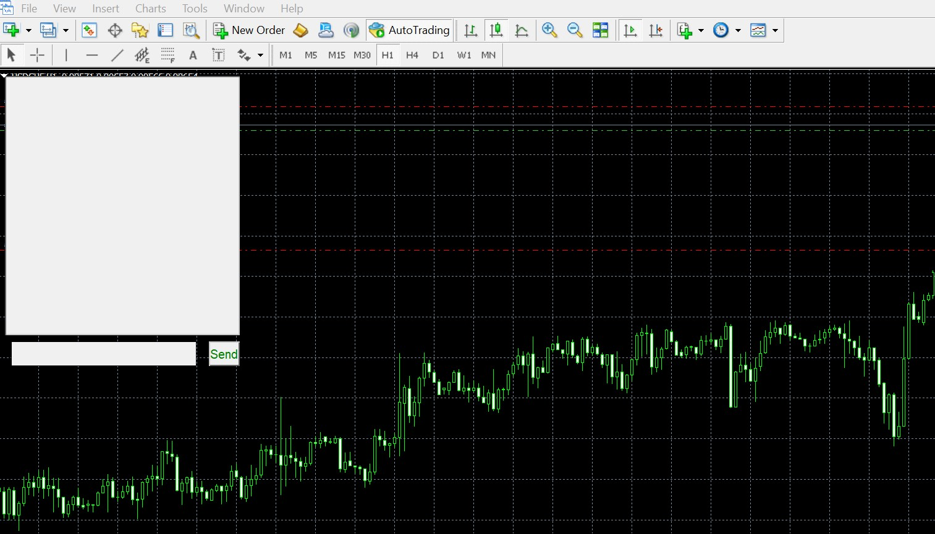
Task: Select the equidistant channel tool
Action: coord(142,55)
